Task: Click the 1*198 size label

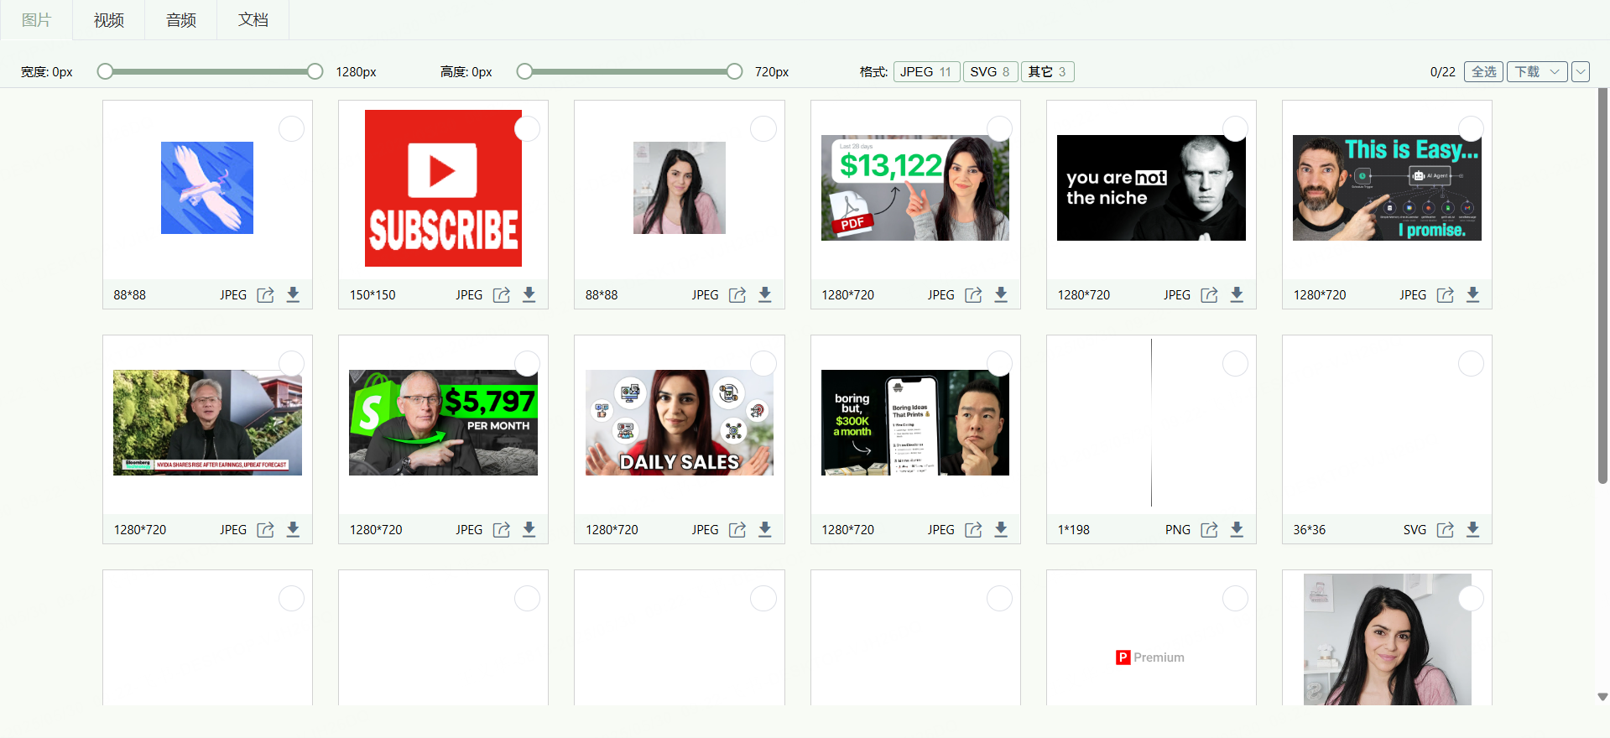Action: click(x=1073, y=530)
